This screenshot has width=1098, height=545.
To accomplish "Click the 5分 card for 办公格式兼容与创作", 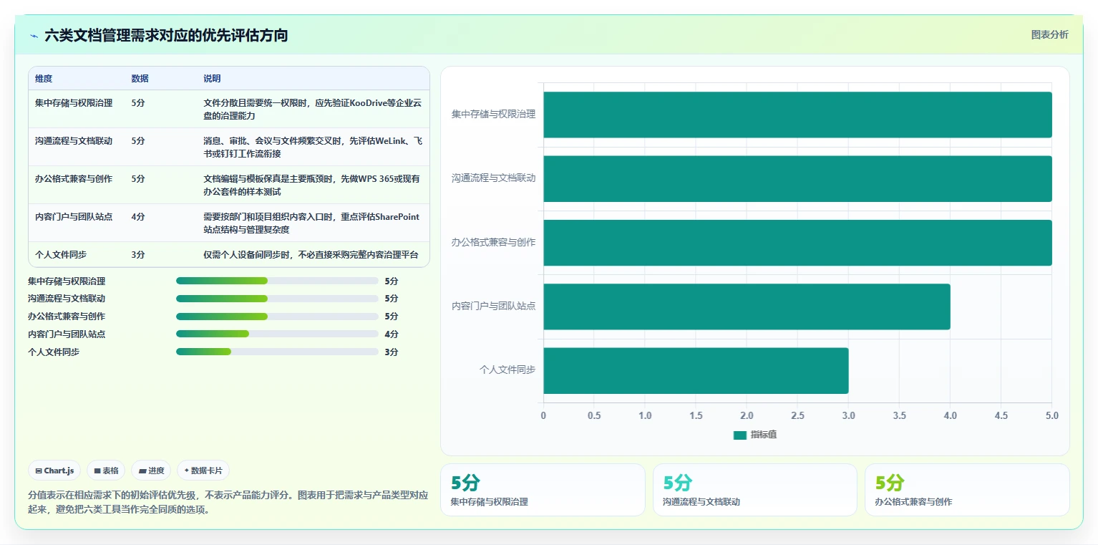I will click(967, 490).
